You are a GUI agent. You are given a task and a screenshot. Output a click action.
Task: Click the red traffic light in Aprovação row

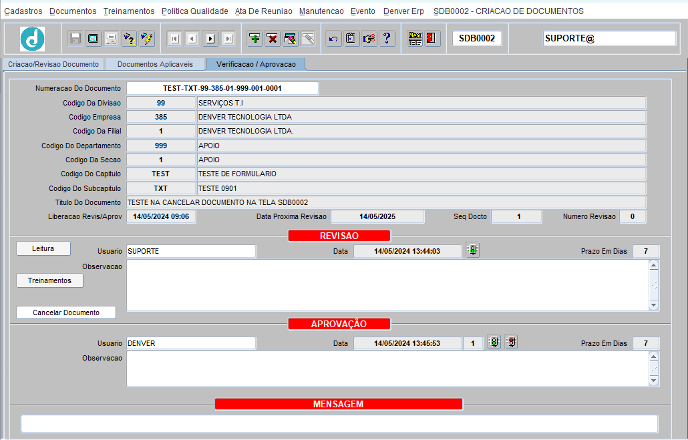pos(511,342)
